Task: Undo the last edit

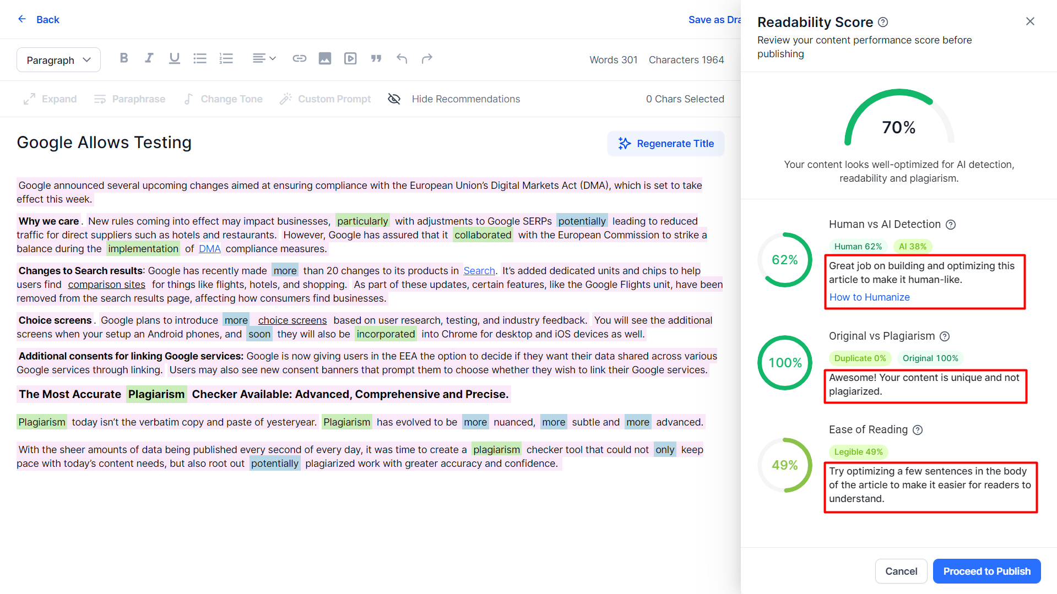Action: point(402,58)
